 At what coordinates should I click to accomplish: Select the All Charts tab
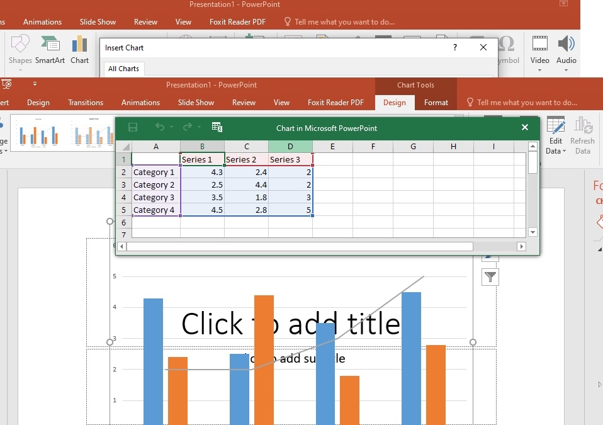coord(123,69)
